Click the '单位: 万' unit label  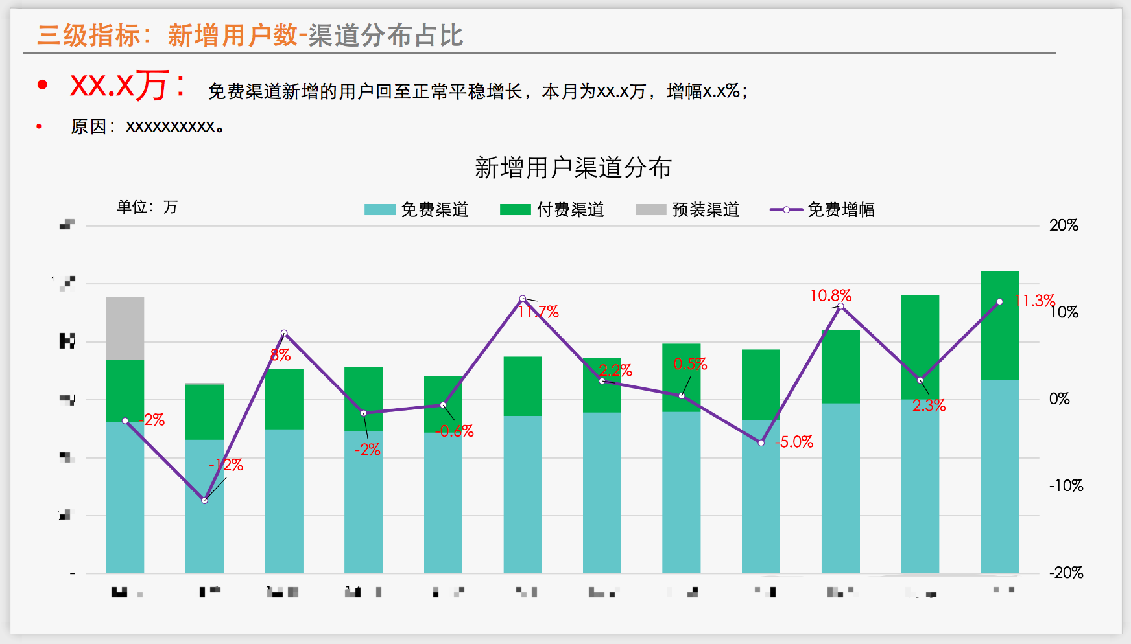(x=147, y=207)
